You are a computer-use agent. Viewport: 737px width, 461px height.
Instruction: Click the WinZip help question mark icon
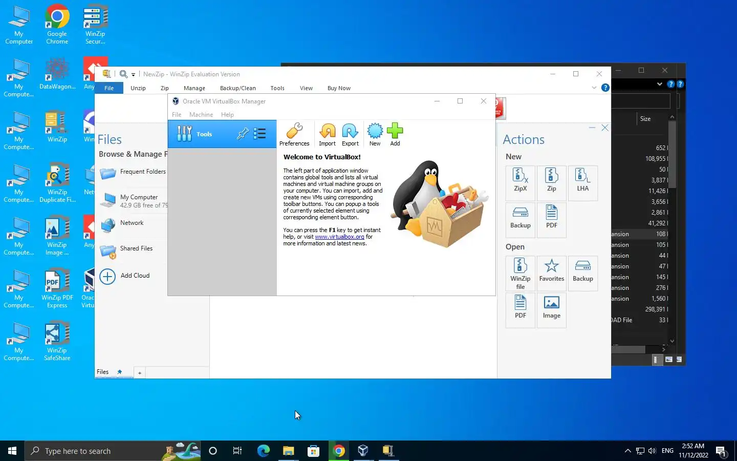[605, 88]
